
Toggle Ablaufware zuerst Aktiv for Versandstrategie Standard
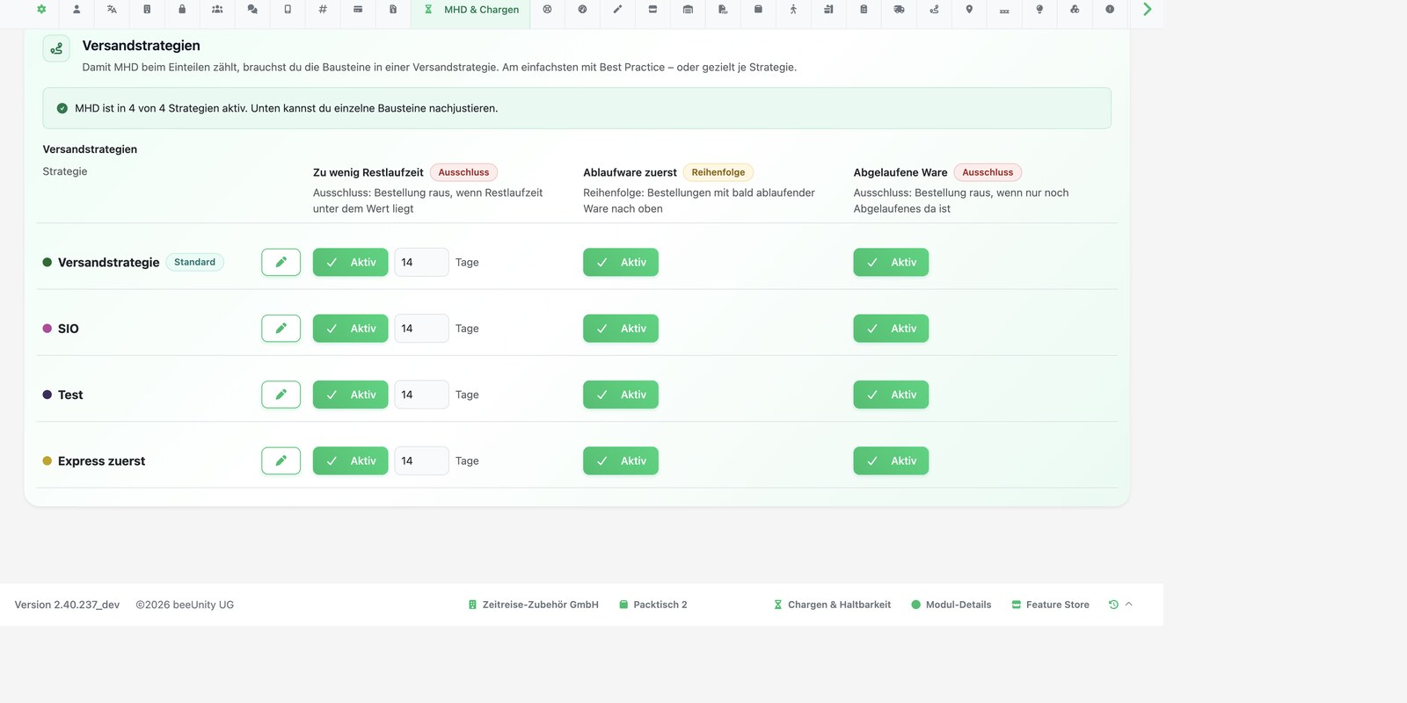coord(620,262)
